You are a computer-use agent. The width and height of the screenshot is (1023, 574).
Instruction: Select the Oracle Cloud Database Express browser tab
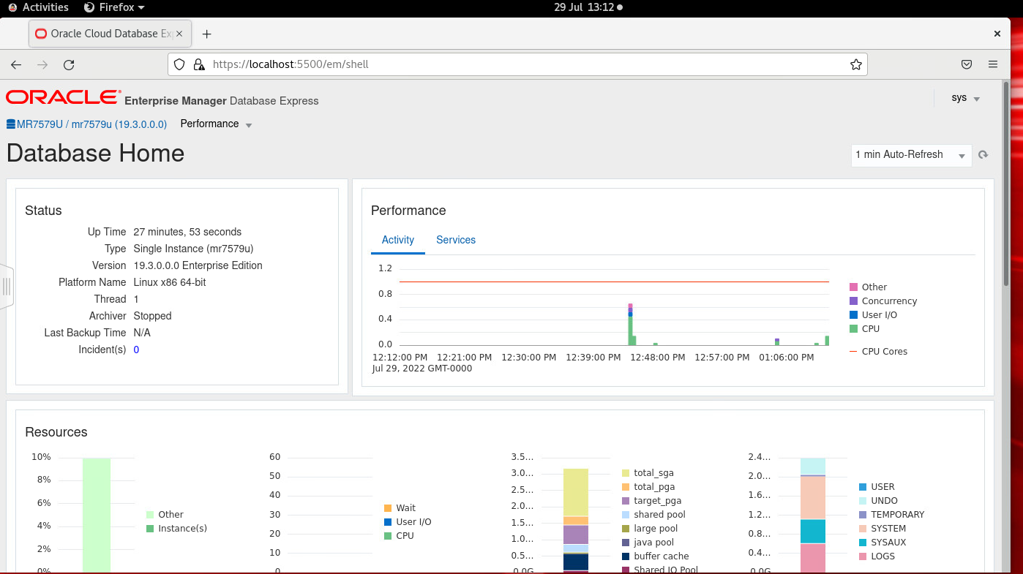110,34
